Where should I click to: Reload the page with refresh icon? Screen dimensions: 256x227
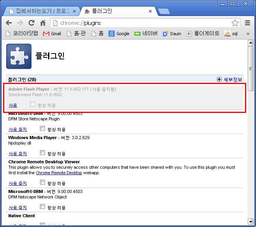(31, 23)
